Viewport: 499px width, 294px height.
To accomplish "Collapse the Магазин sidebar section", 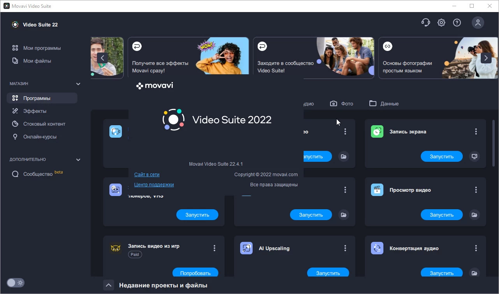I will 78,84.
